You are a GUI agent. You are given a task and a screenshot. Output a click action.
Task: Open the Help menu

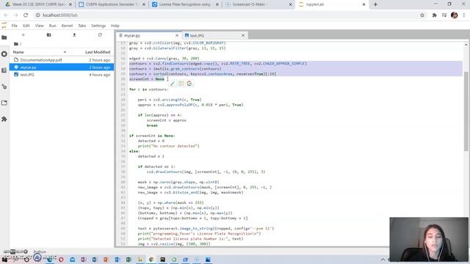click(x=115, y=26)
